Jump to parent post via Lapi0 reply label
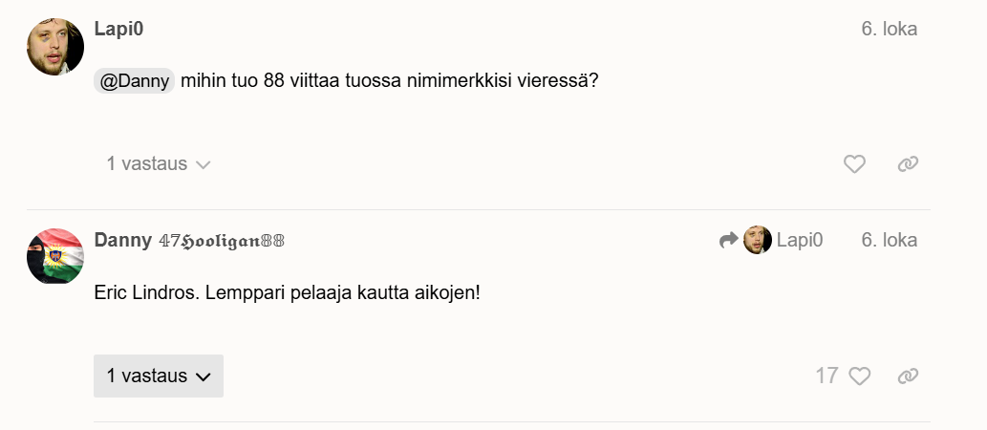This screenshot has width=987, height=430. pyautogui.click(x=799, y=240)
